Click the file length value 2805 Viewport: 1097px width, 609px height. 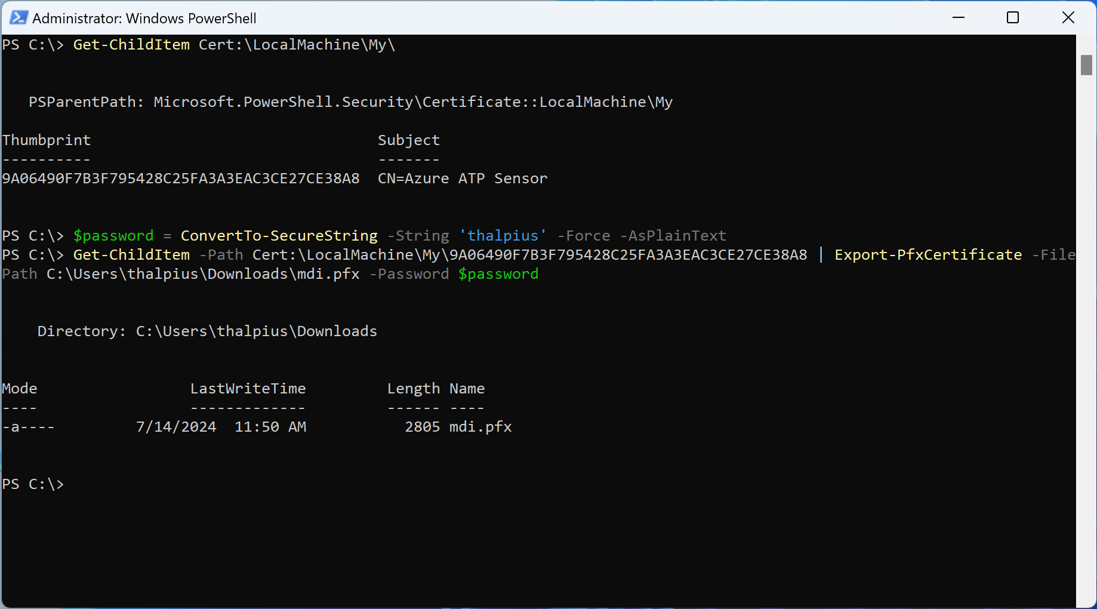[422, 427]
